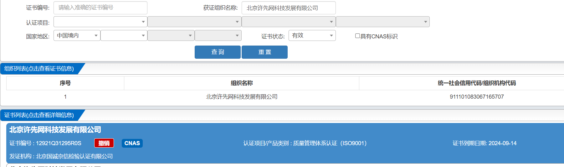
Task: Open the third 国家地区 dropdown
Action: tap(171, 36)
